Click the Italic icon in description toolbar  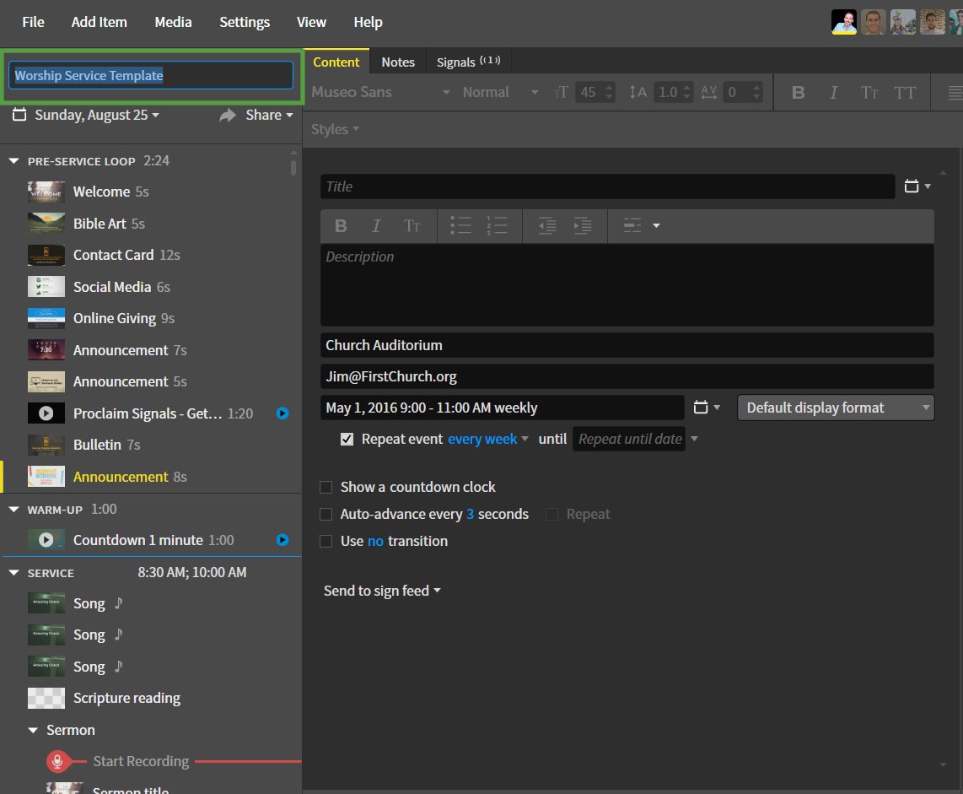point(376,226)
